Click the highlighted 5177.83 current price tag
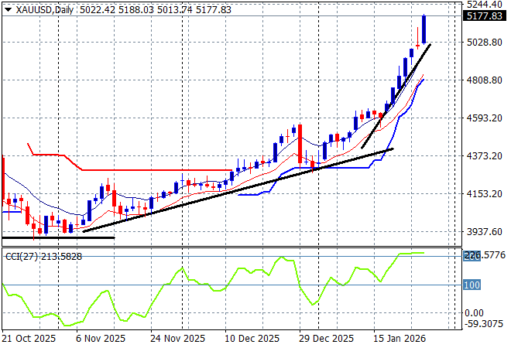 [x=484, y=16]
